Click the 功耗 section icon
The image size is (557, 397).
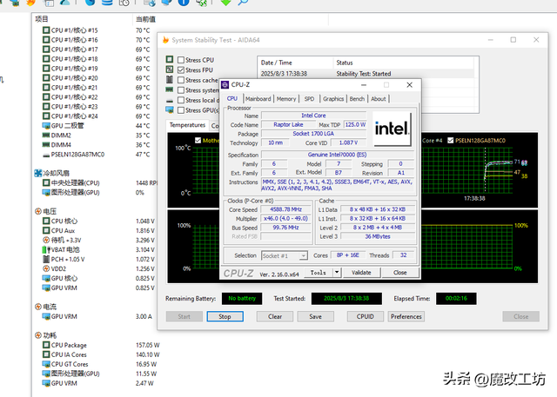pos(38,335)
